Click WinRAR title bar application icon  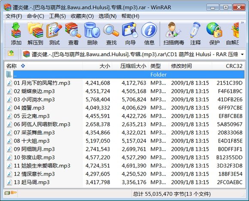pyautogui.click(x=7, y=7)
